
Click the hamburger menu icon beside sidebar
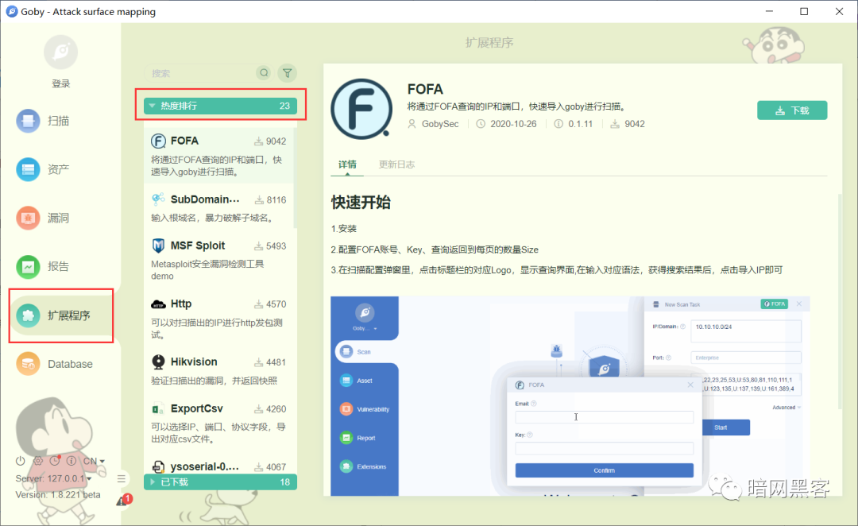point(122,479)
